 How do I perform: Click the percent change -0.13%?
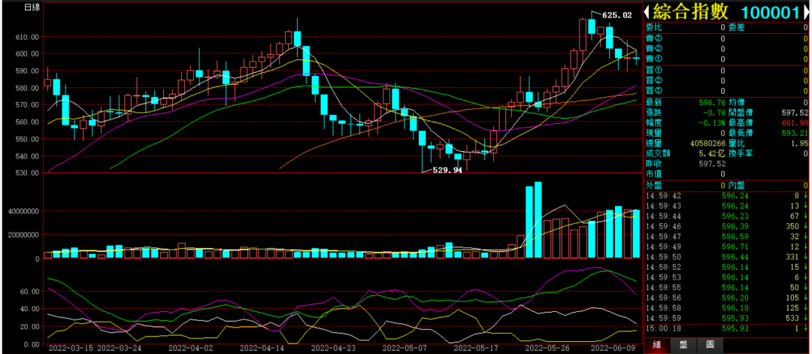pyautogui.click(x=712, y=123)
